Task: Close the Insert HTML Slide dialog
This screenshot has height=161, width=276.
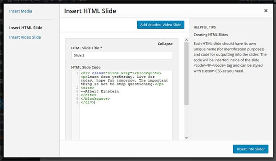Action: click(266, 11)
